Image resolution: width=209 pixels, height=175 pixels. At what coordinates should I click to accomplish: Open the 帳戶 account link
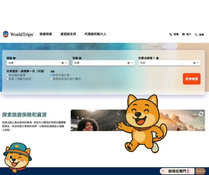pyautogui.click(x=189, y=34)
